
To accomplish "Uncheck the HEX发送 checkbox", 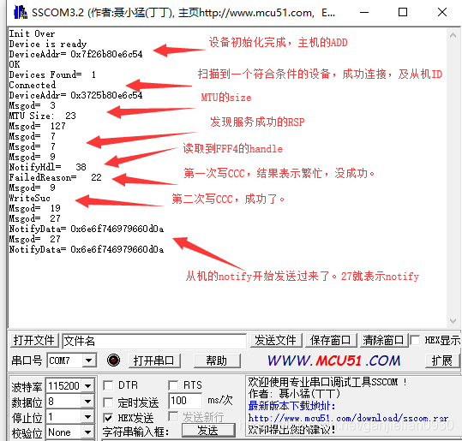I will pyautogui.click(x=108, y=418).
